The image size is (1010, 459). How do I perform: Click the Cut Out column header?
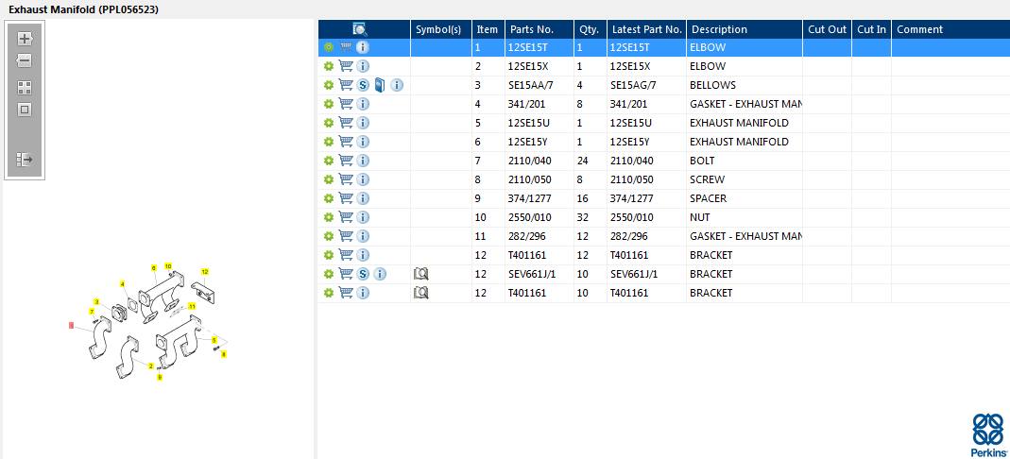click(827, 29)
